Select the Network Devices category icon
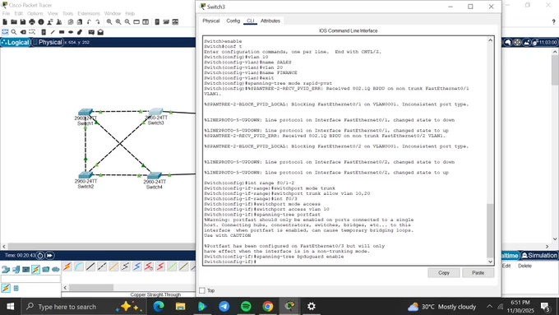The height and width of the screenshot is (315, 559). click(x=6, y=269)
